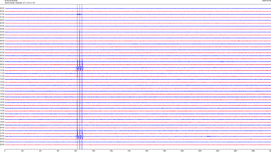Select the 20:30 row time label

click(x=2, y=128)
